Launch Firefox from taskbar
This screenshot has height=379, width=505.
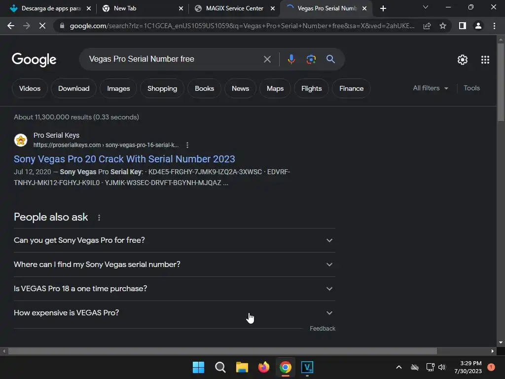pyautogui.click(x=264, y=367)
